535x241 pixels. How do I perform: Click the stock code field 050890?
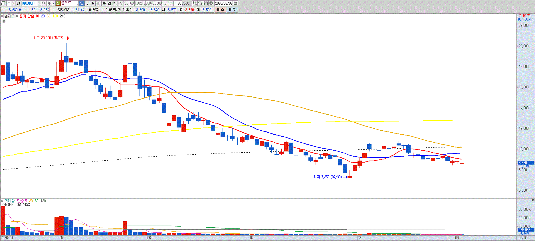tap(29, 3)
